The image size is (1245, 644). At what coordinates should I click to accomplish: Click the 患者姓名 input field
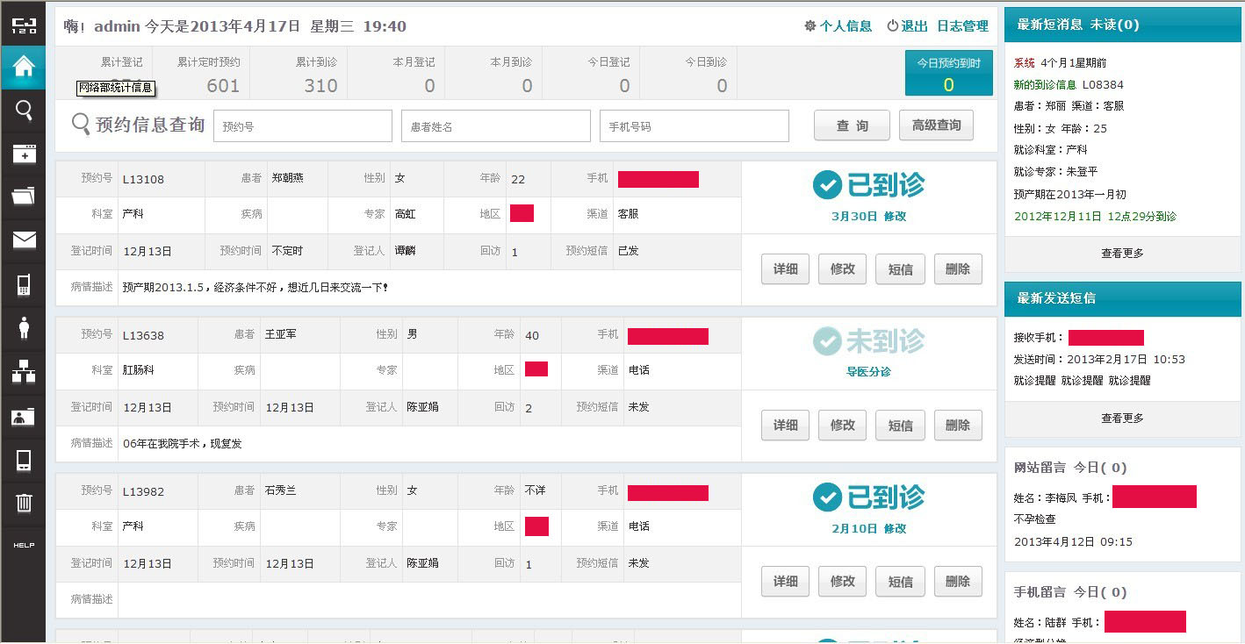point(496,126)
